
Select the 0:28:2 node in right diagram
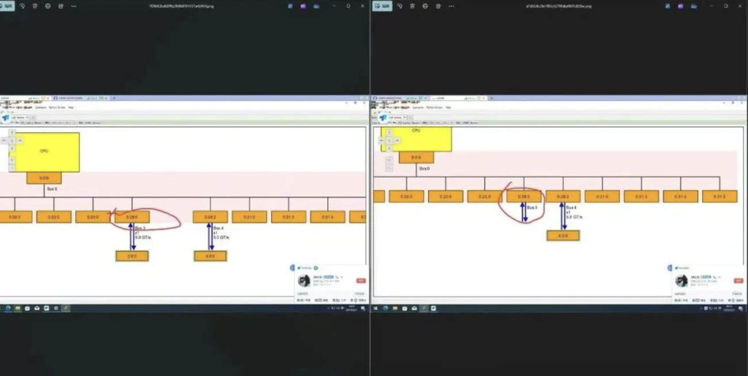[x=563, y=197]
